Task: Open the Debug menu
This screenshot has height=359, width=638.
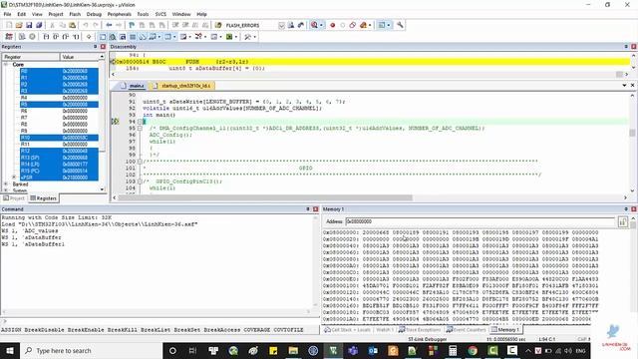Action: coord(94,14)
